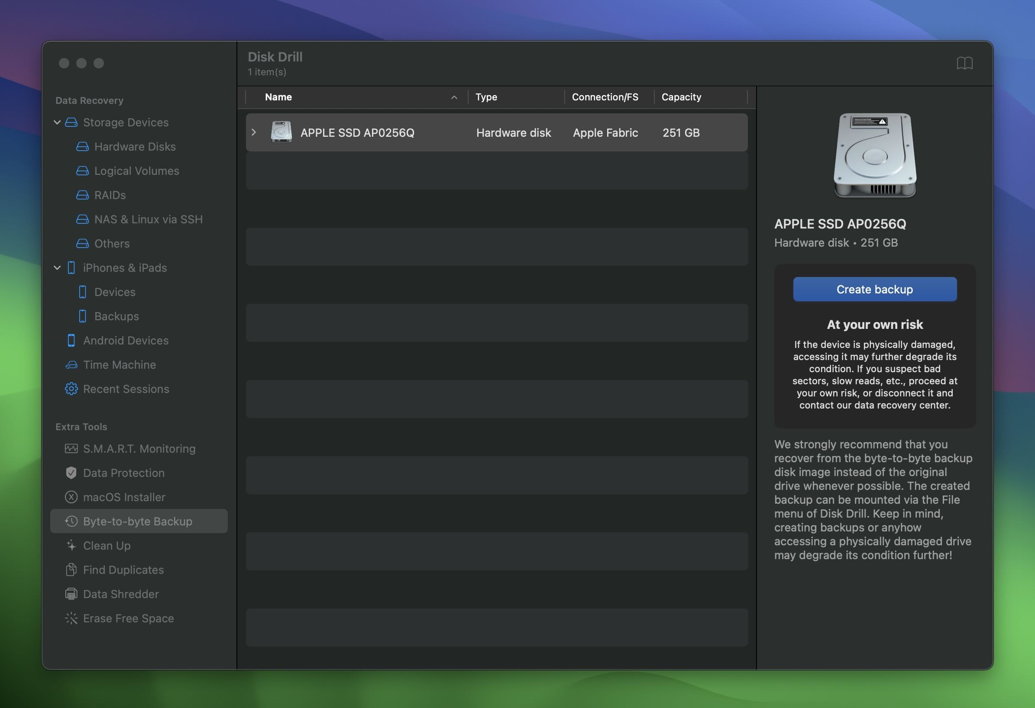This screenshot has height=708, width=1035.
Task: Click the Clean Up sparkle icon
Action: click(71, 546)
